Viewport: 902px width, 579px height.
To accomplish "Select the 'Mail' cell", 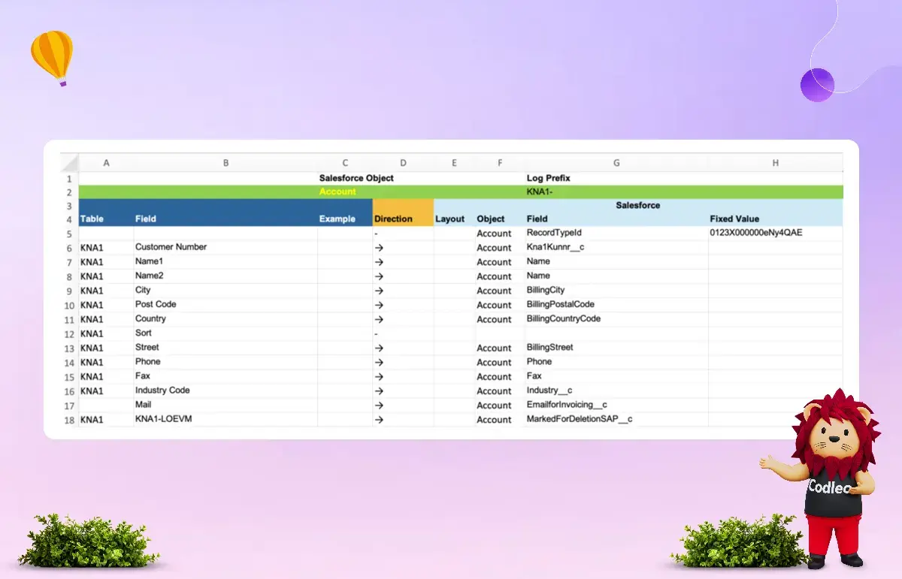I will tap(225, 406).
